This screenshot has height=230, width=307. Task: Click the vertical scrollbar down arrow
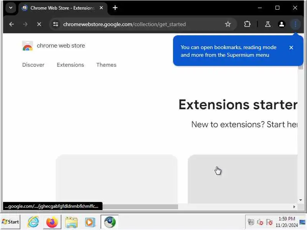[x=300, y=200]
